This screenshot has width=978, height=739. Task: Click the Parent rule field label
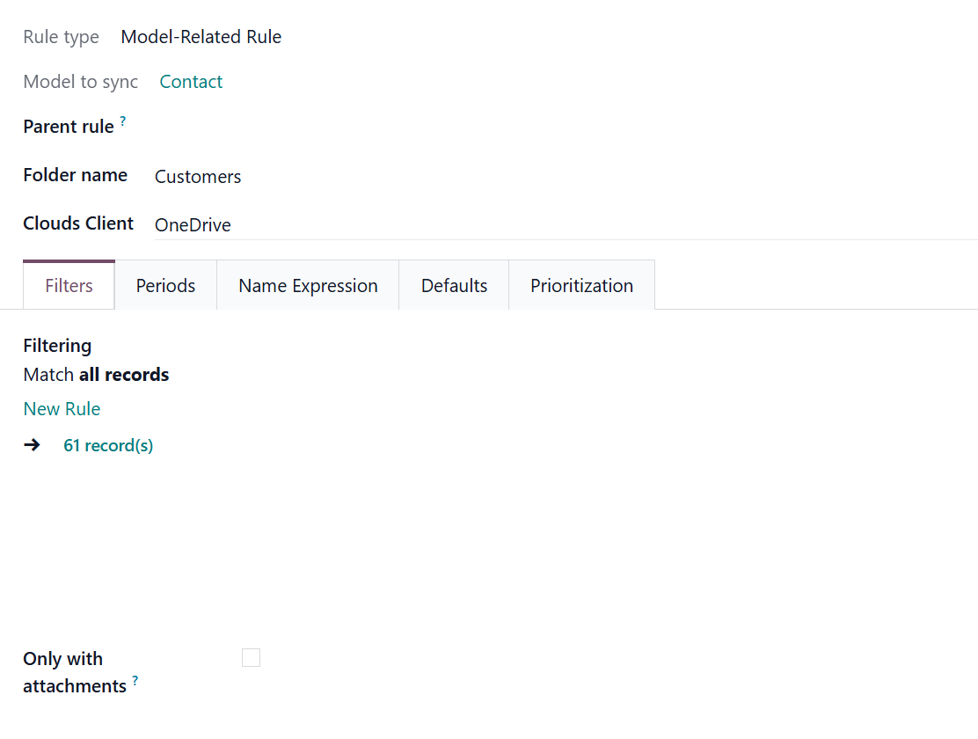[x=69, y=127]
